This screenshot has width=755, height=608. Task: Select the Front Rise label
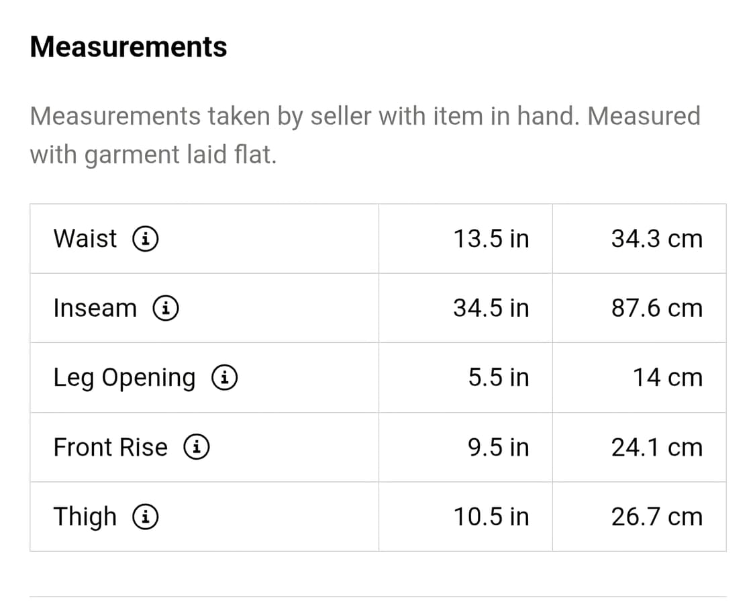pyautogui.click(x=111, y=447)
